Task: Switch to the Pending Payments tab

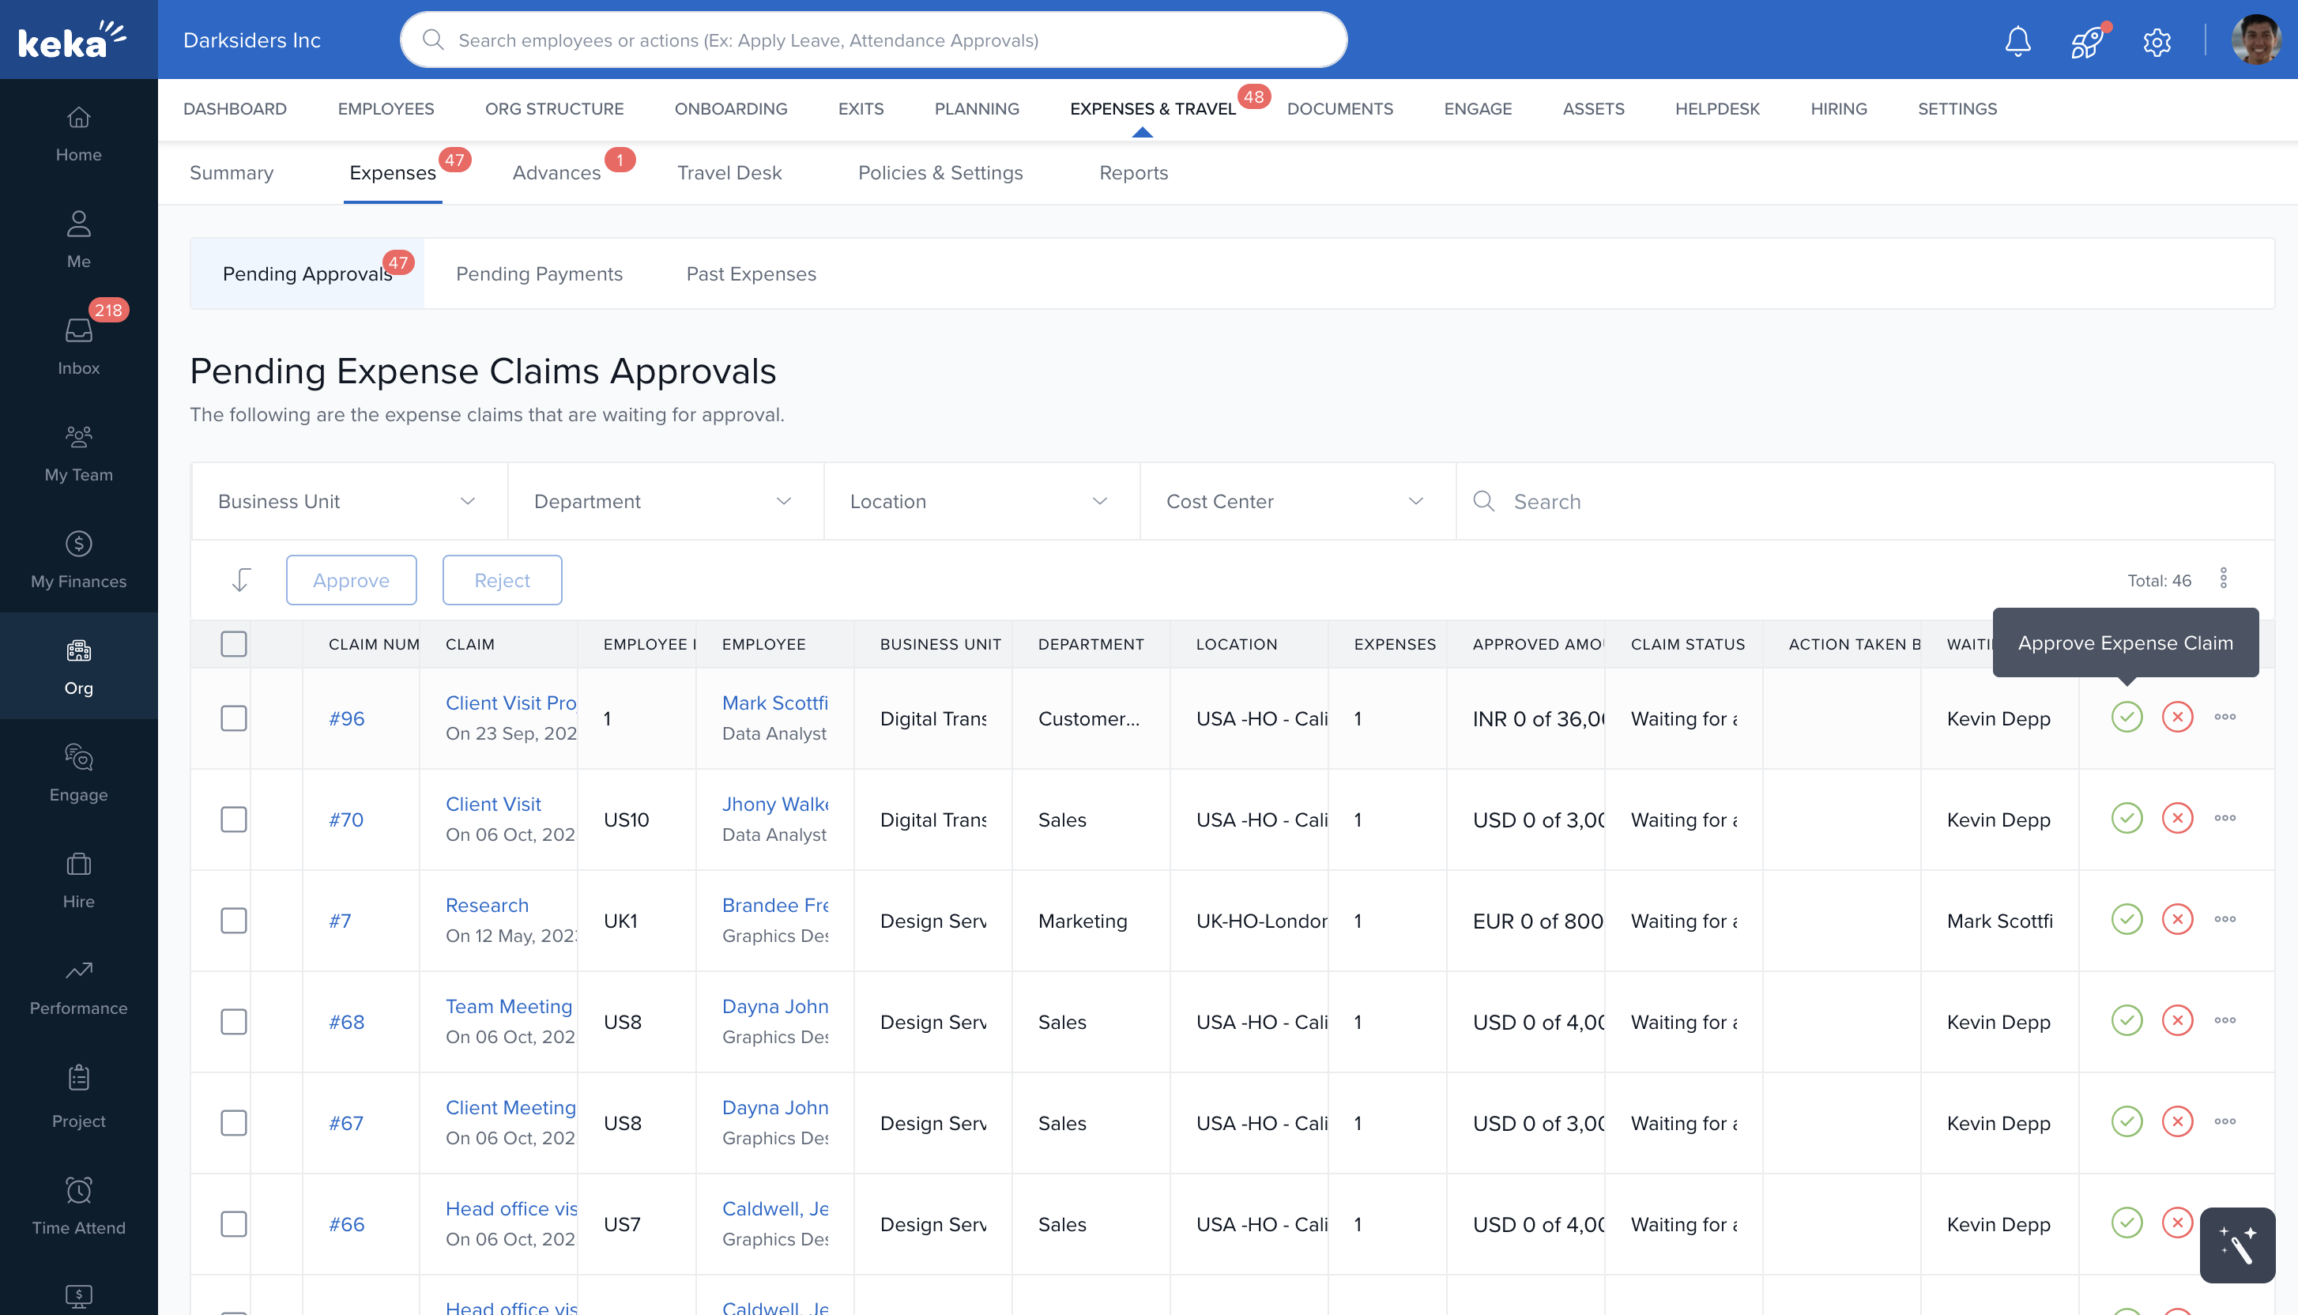Action: point(539,273)
